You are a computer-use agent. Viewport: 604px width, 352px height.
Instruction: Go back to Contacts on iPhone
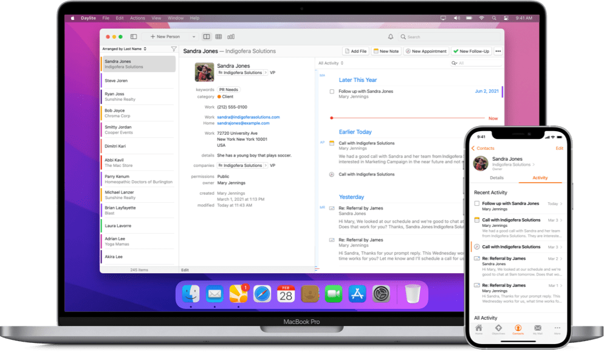pyautogui.click(x=483, y=148)
